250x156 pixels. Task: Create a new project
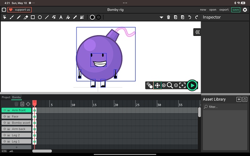click(x=203, y=10)
